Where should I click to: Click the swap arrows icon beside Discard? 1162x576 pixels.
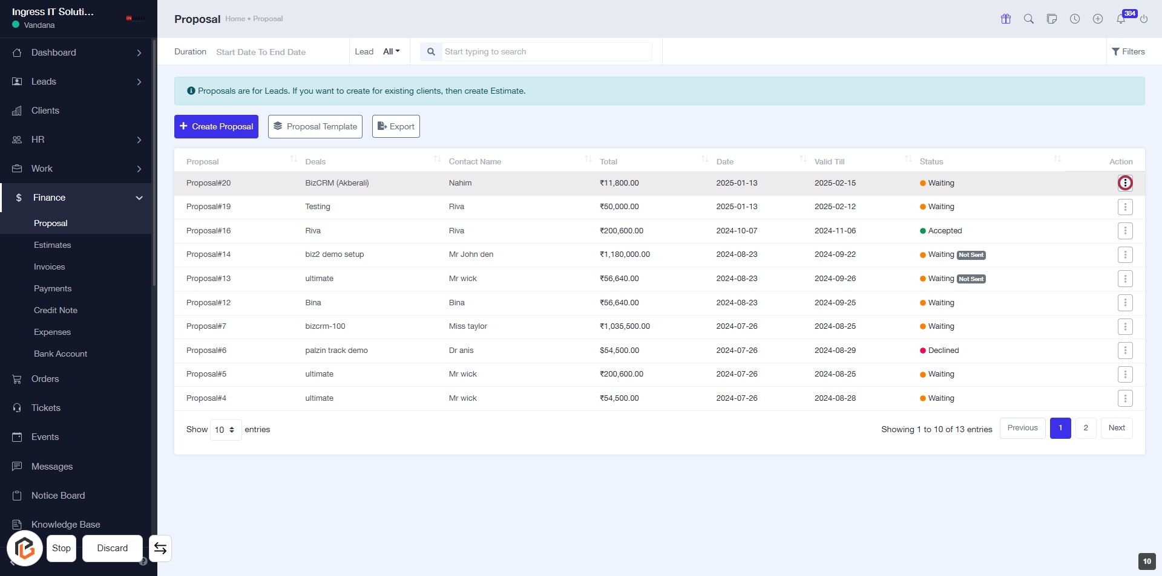click(x=160, y=548)
